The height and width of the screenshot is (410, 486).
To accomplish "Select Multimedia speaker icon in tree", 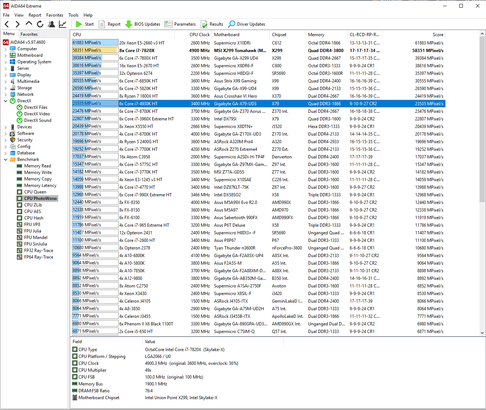I will [13, 81].
